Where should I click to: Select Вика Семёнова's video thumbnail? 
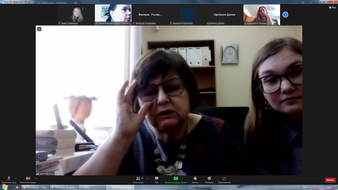pyautogui.click(x=76, y=15)
